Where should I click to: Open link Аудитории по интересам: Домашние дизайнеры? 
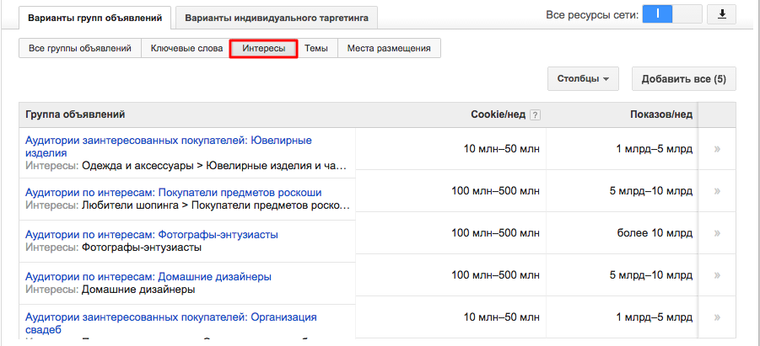pos(148,277)
